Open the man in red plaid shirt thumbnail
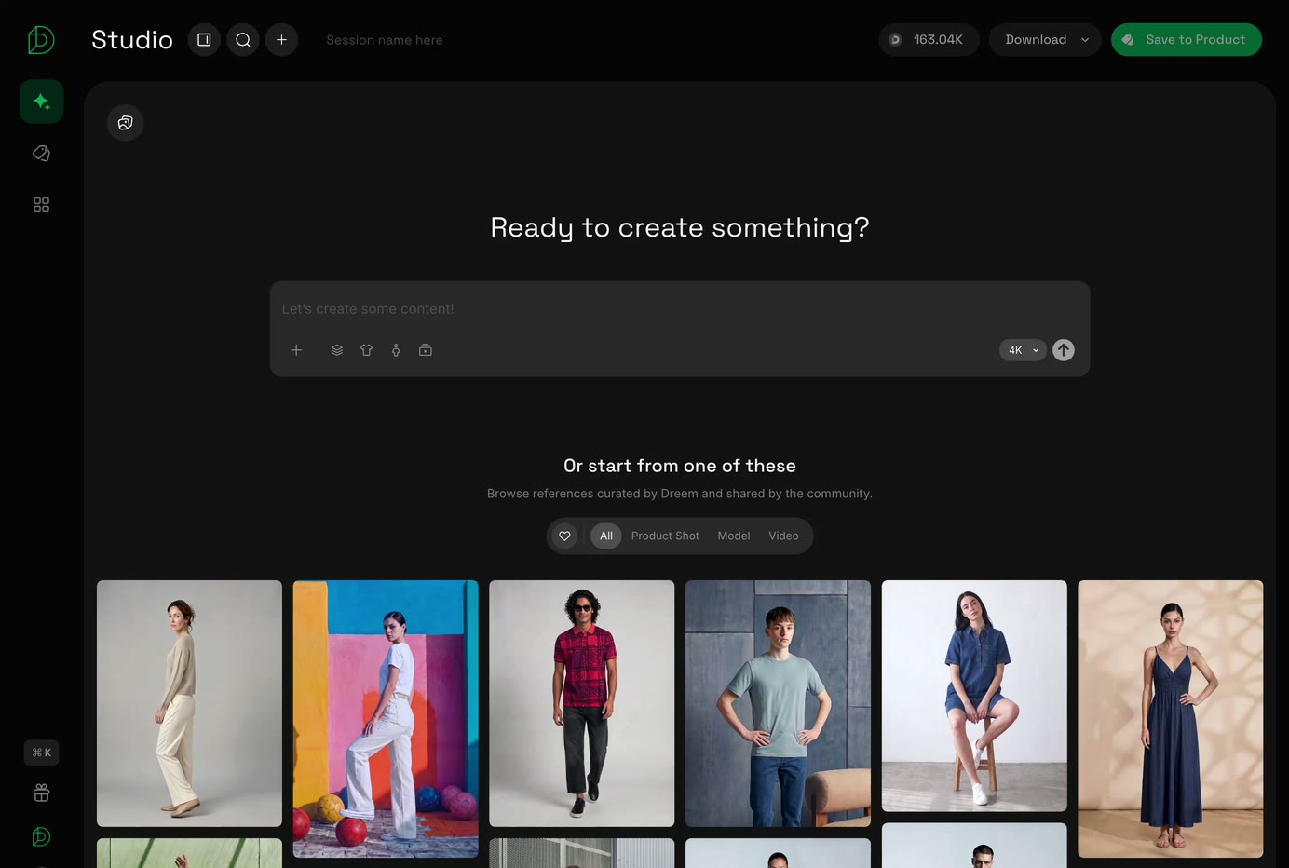 pos(582,703)
